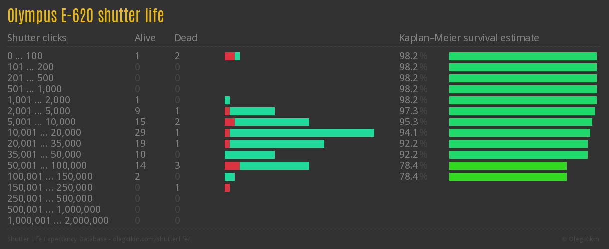Open the olegkikin.com/shutterlife/ footer link

pos(152,239)
